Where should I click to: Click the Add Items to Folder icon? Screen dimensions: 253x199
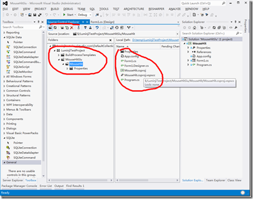[x=67, y=28]
